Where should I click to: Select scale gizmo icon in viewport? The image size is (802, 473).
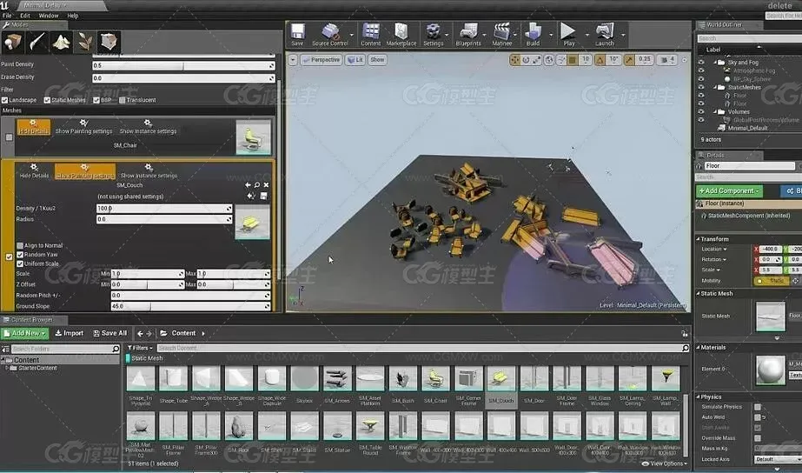tap(536, 60)
